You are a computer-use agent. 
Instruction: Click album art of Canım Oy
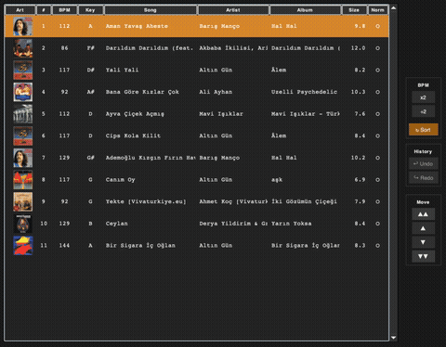pos(23,180)
